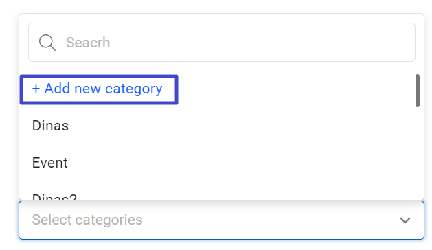Pick Event from the category list
This screenshot has width=432, height=250.
50,163
